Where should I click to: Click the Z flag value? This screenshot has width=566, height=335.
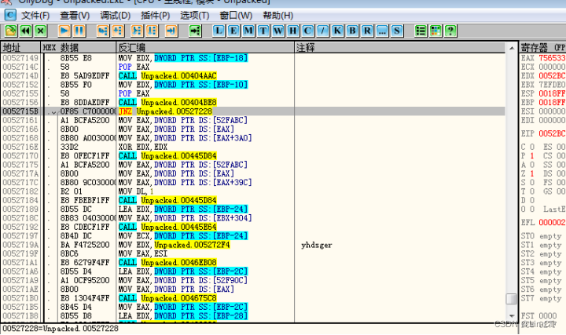(x=531, y=173)
